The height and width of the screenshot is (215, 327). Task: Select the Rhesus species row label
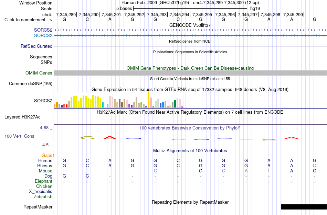point(45,166)
